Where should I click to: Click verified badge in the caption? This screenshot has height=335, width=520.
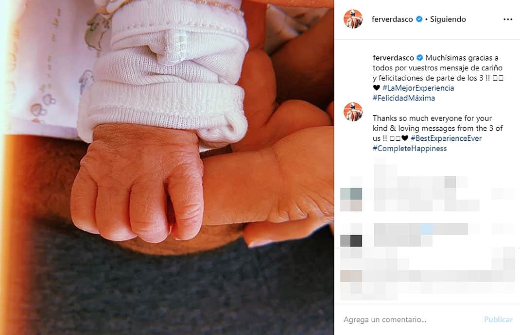[x=420, y=58]
